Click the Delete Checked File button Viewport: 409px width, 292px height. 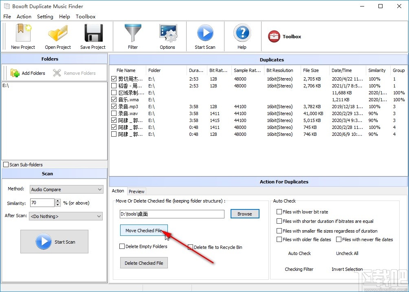click(x=144, y=263)
